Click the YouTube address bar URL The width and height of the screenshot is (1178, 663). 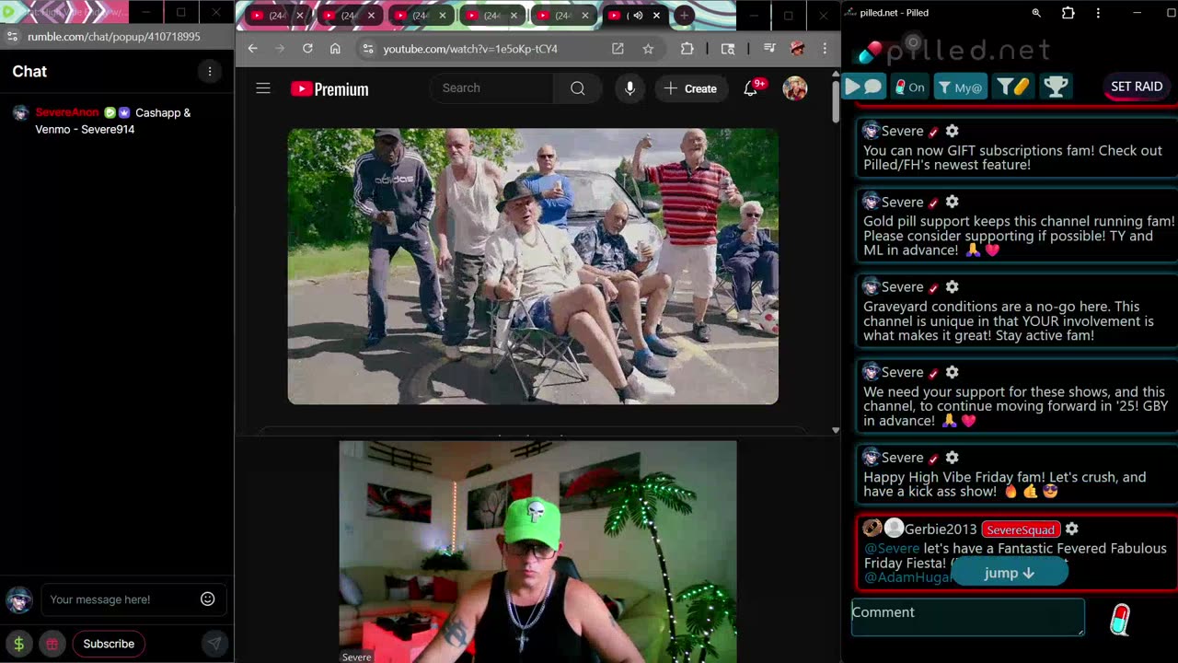point(470,49)
